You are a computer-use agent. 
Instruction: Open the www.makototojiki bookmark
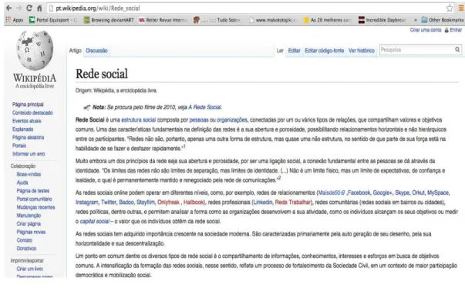pyautogui.click(x=273, y=20)
